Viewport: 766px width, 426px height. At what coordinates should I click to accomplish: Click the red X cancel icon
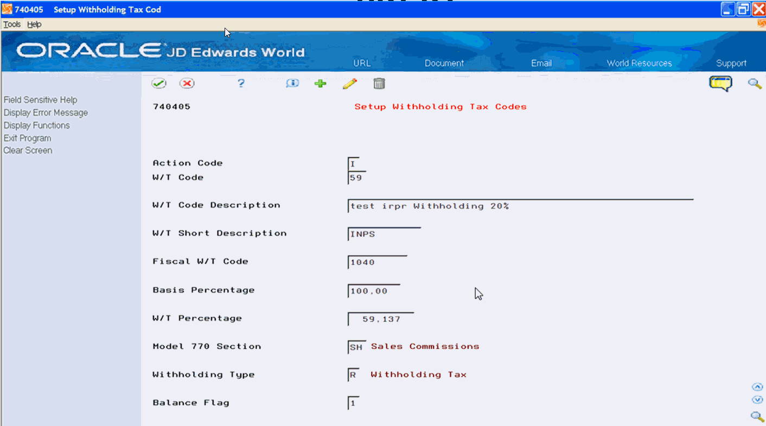(187, 83)
